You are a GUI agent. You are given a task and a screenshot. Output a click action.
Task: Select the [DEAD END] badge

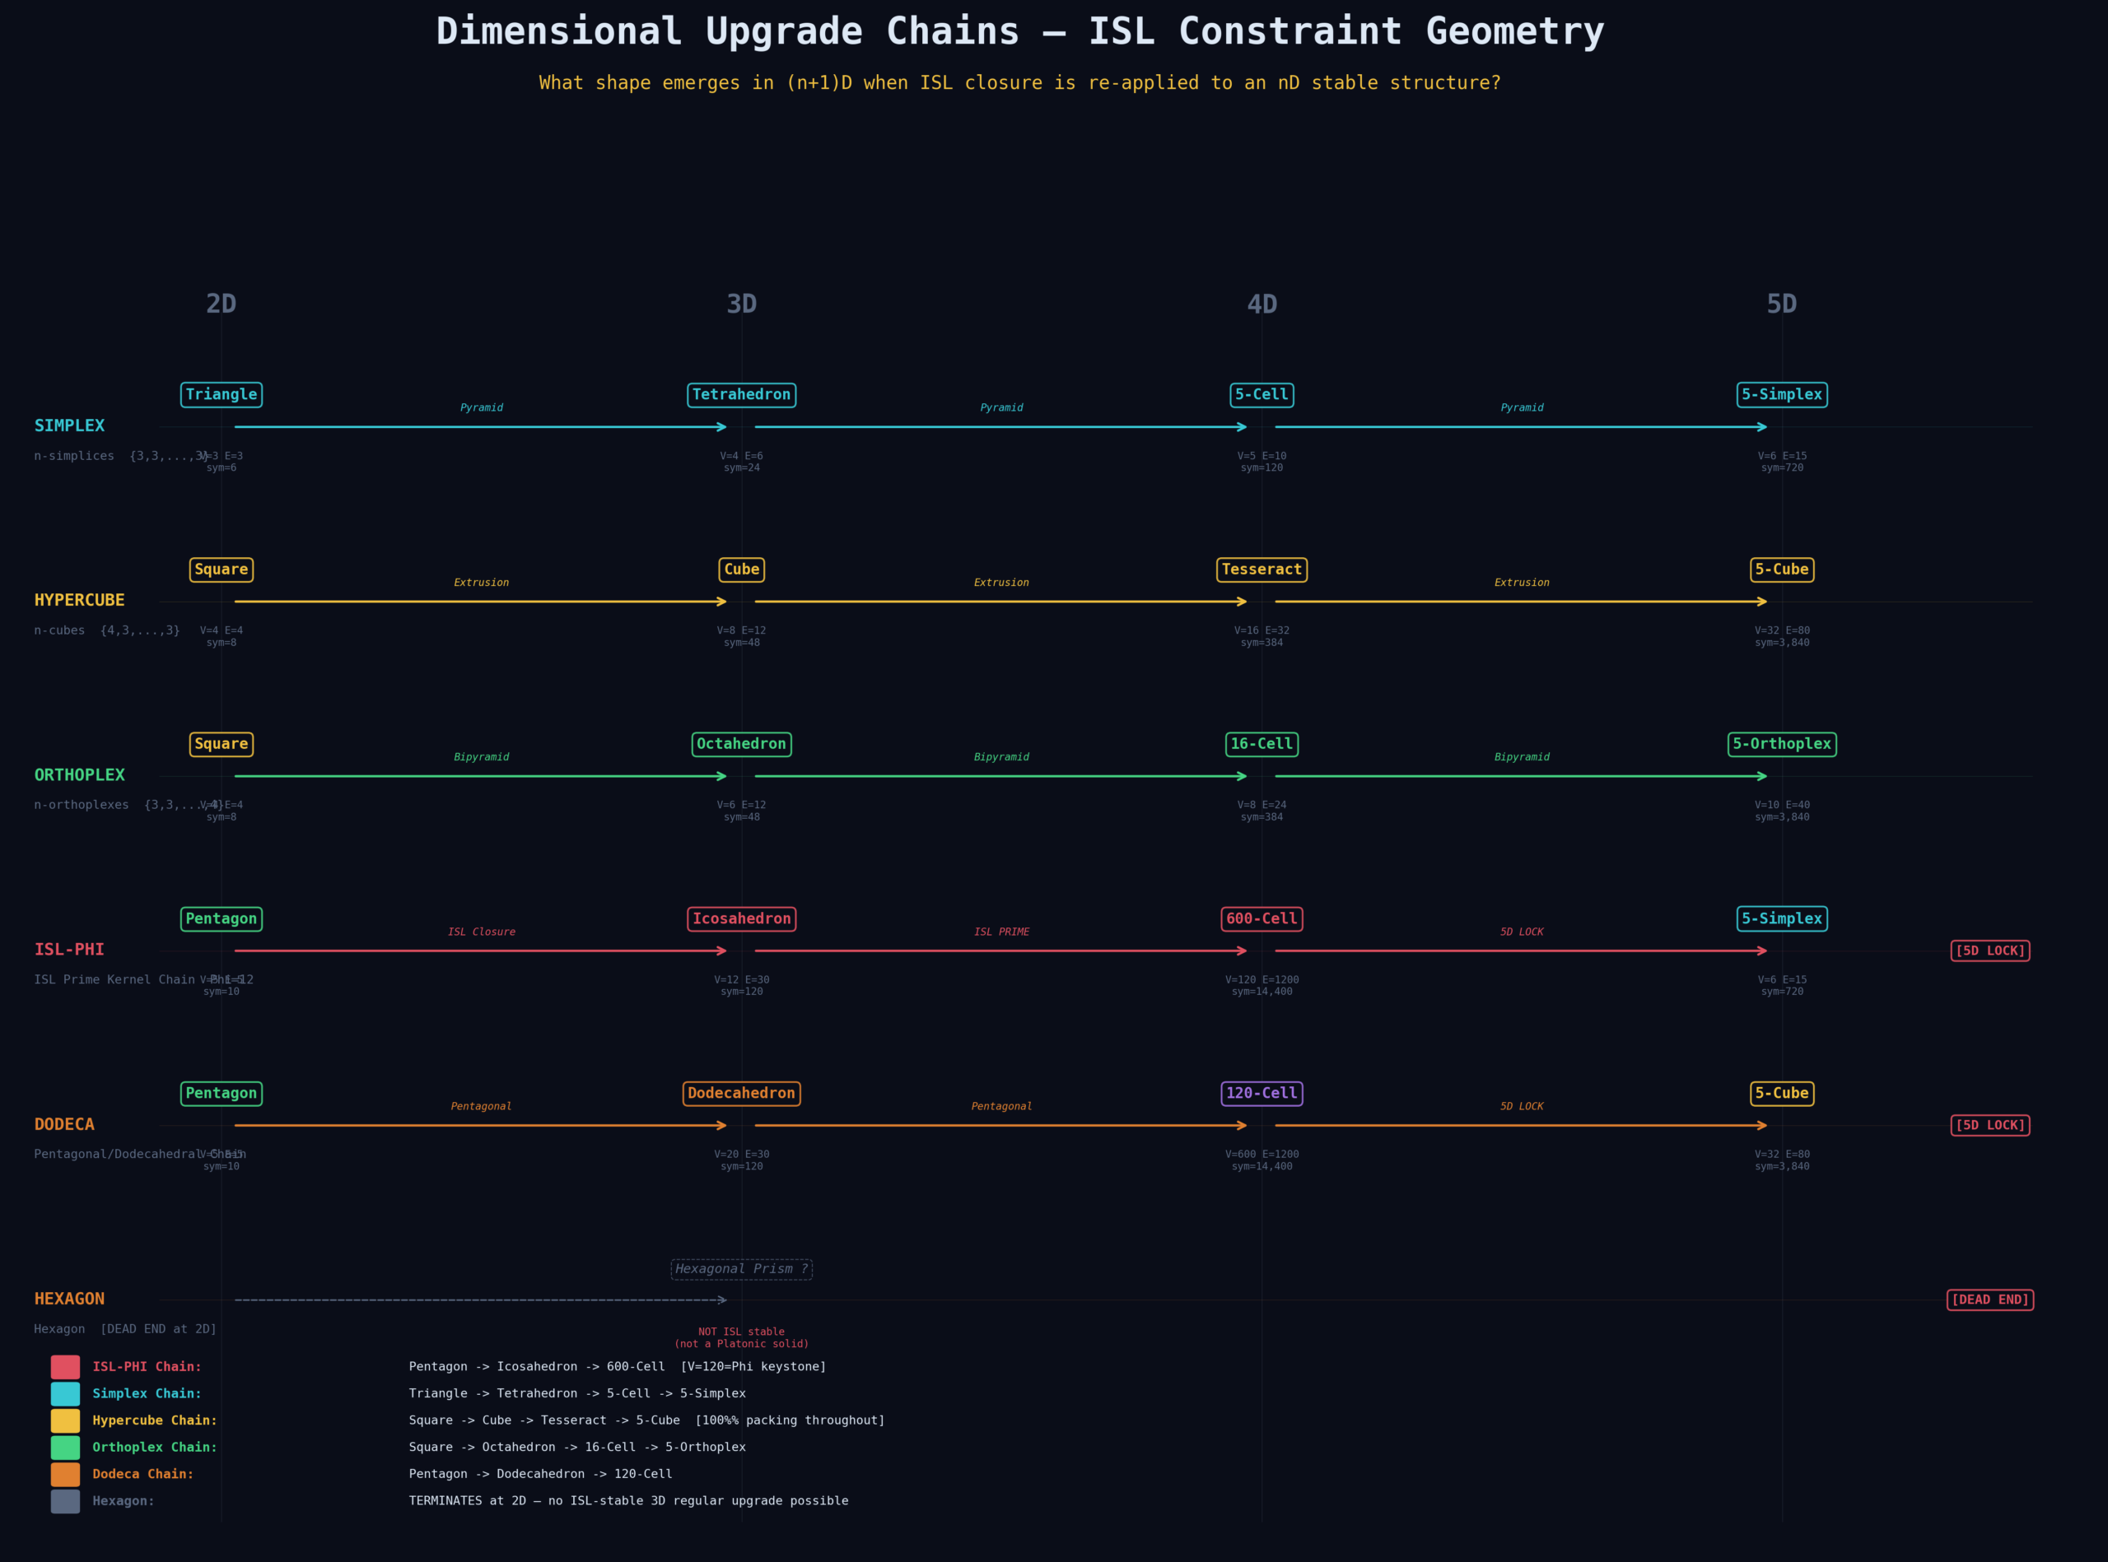tap(1991, 1300)
